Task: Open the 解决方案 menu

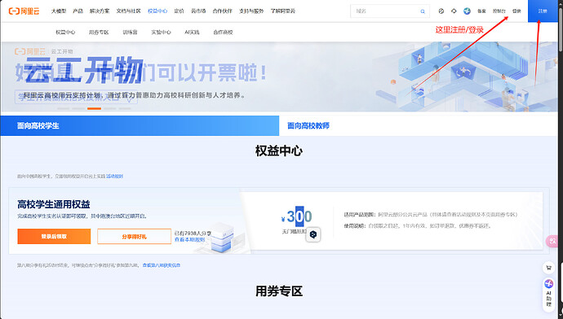Action: (100, 11)
